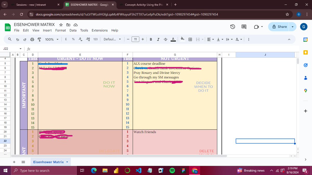
Task: Open the Eisenhower Matrix sheet tab menu
Action: [67, 162]
